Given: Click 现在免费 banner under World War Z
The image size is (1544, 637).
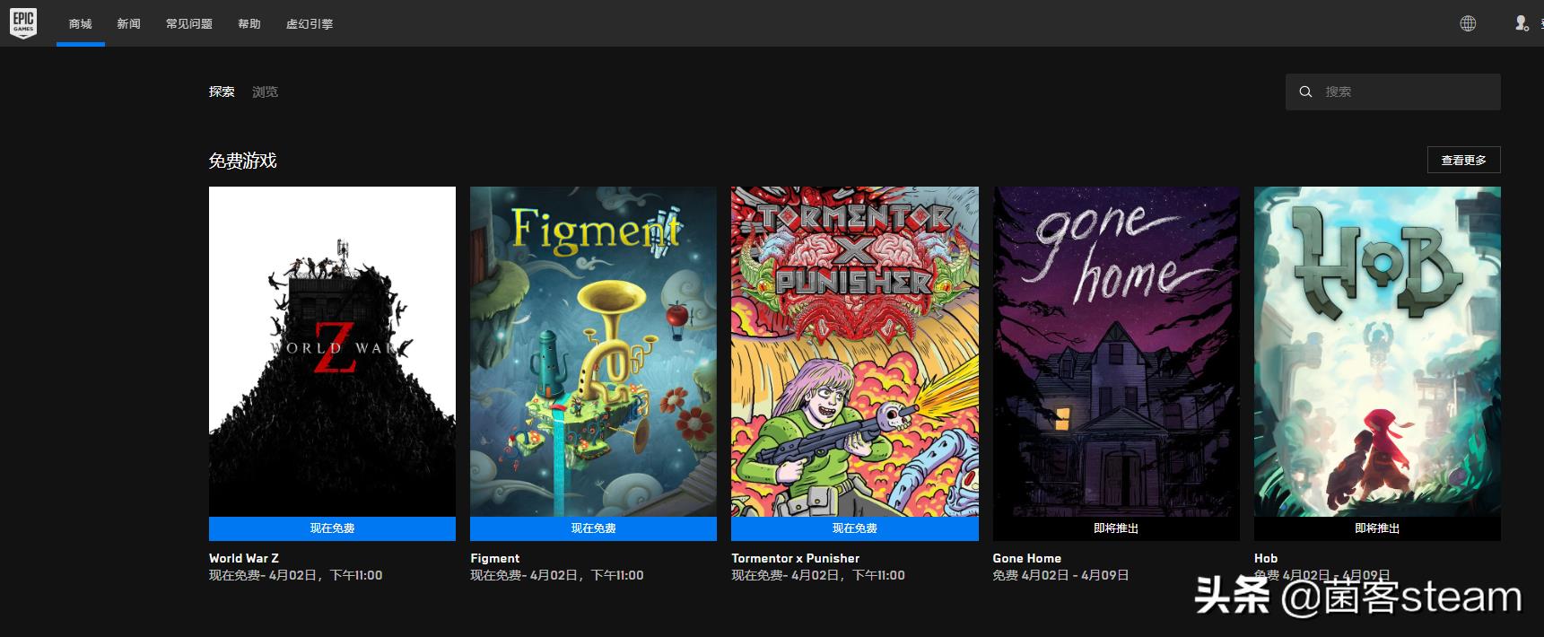Looking at the screenshot, I should point(332,528).
